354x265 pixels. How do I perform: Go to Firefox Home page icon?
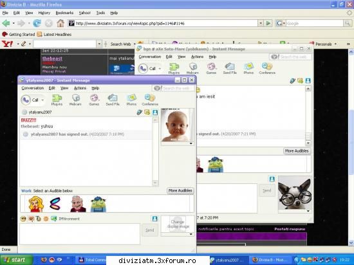click(61, 23)
